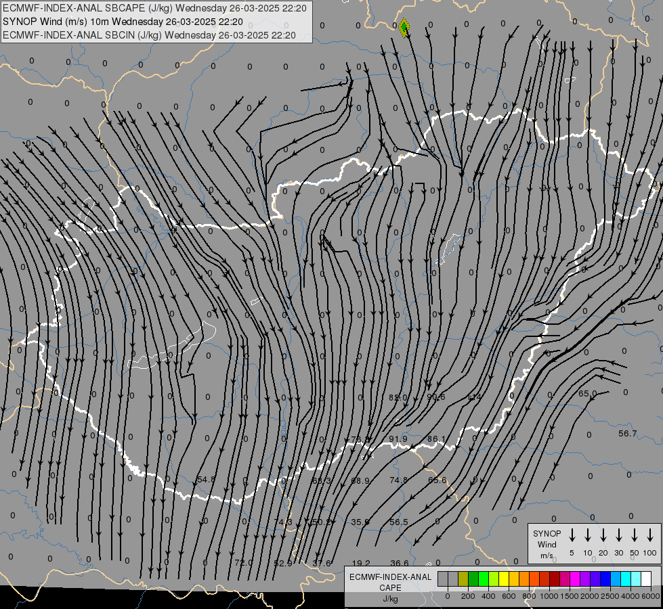Click the 65.6 value on the map

click(x=437, y=480)
